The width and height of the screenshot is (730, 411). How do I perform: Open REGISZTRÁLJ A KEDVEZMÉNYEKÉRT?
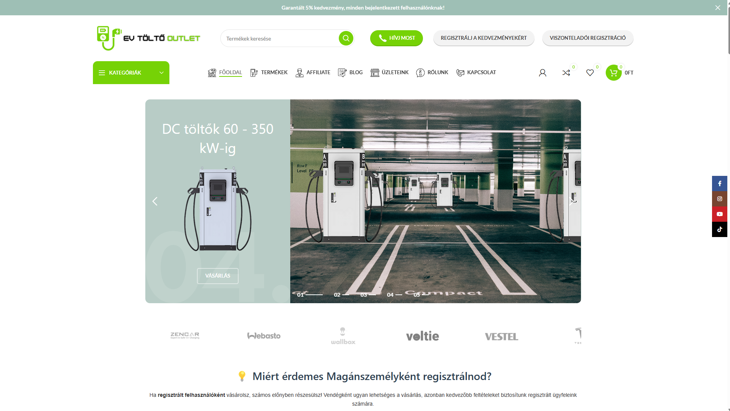click(484, 38)
